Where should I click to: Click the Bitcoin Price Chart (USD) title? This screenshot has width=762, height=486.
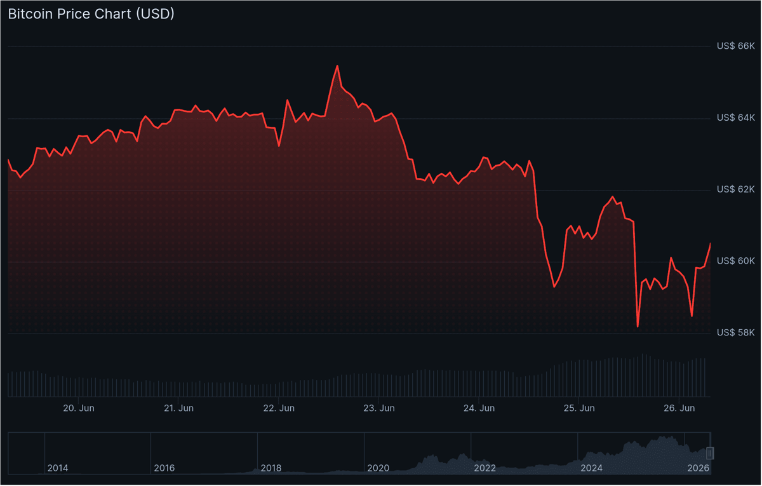91,14
